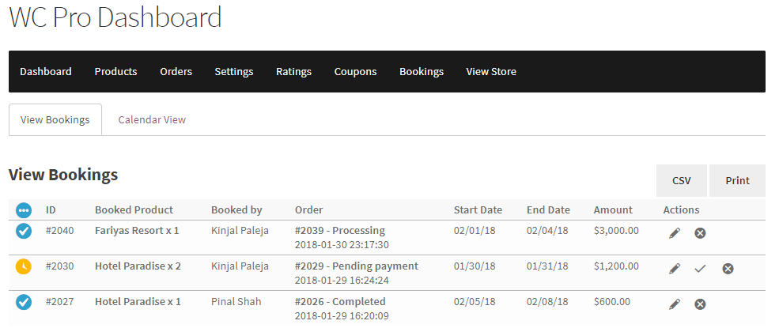Cancel the Hotel Paradise x 2 booking
The width and height of the screenshot is (779, 332).
[x=728, y=269]
